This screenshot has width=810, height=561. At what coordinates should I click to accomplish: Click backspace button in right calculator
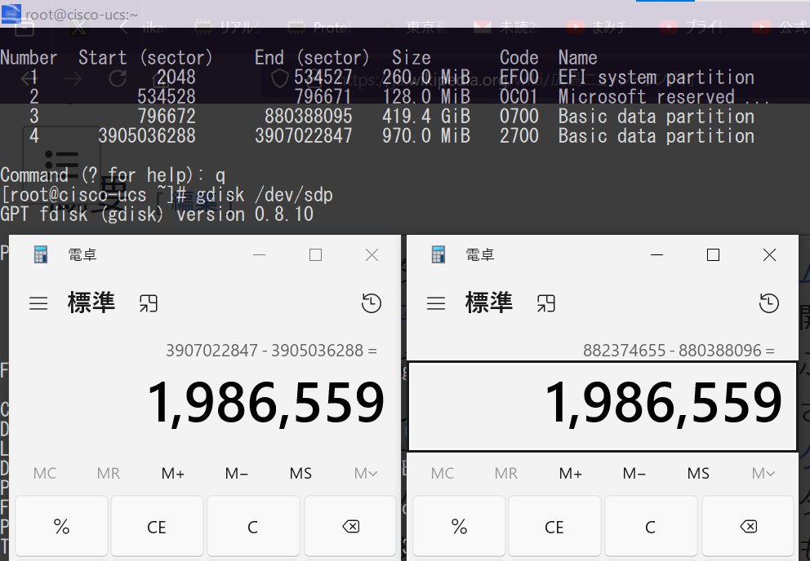point(748,527)
